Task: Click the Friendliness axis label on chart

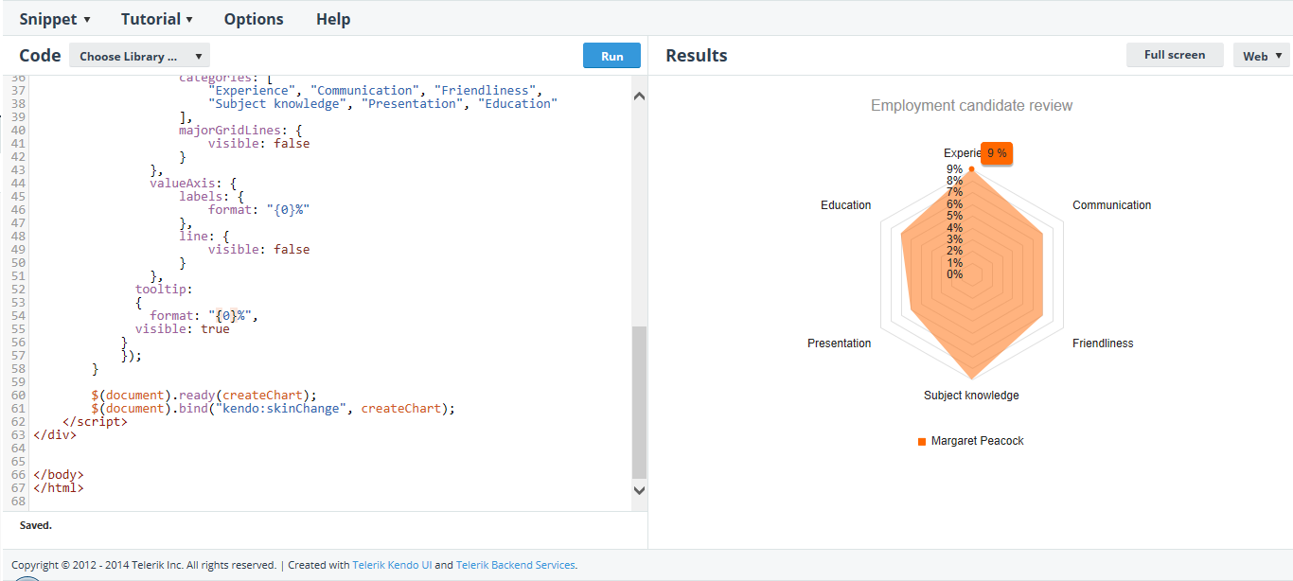Action: (x=1103, y=343)
